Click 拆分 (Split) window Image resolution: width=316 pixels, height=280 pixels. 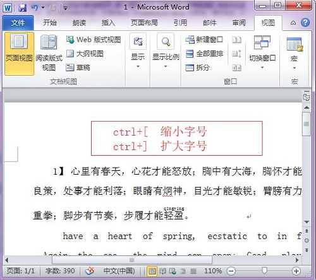click(x=197, y=67)
